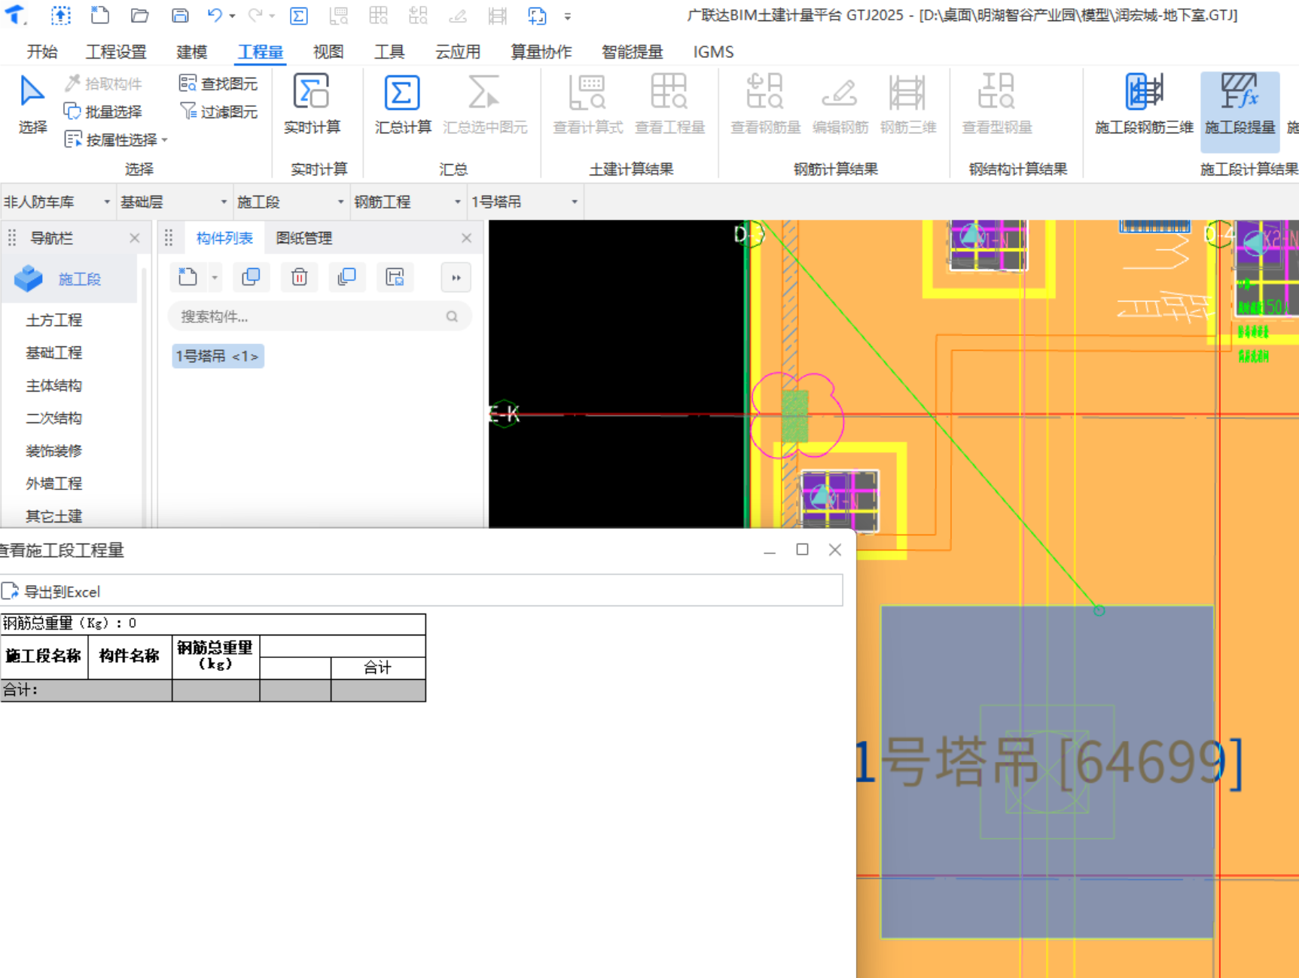Open the 开始 ribbon tab

pyautogui.click(x=42, y=52)
